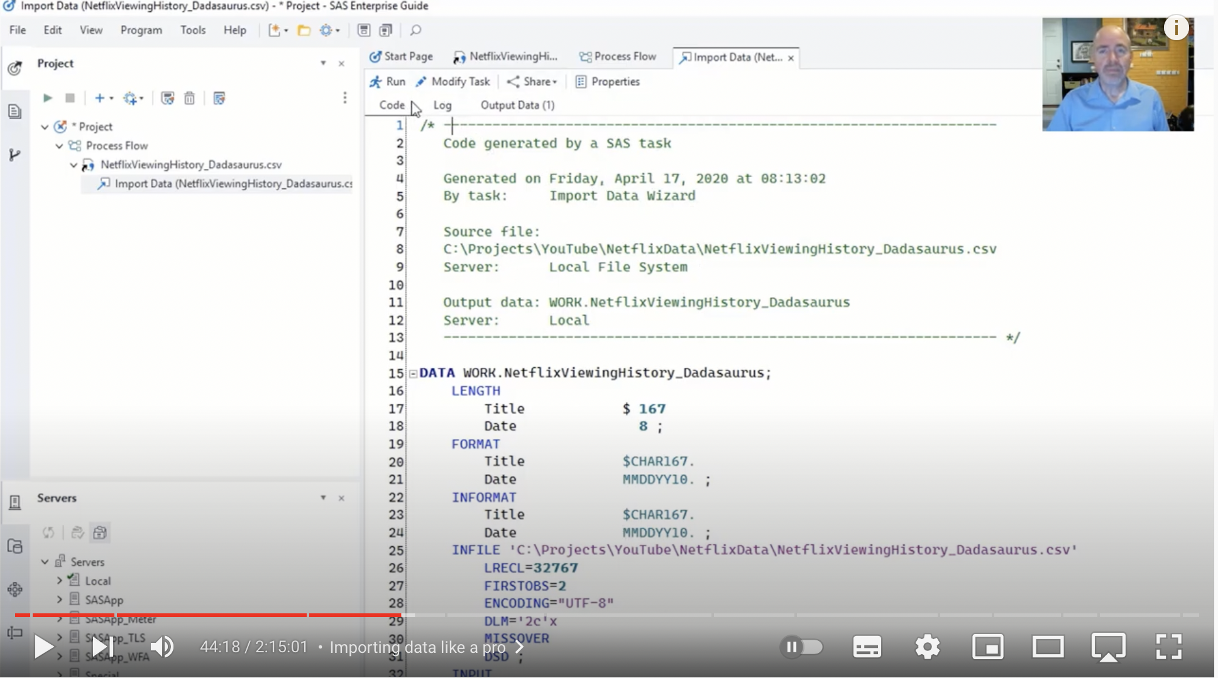The height and width of the screenshot is (678, 1218).
Task: Toggle the YouTube autoplay switch
Action: click(801, 647)
